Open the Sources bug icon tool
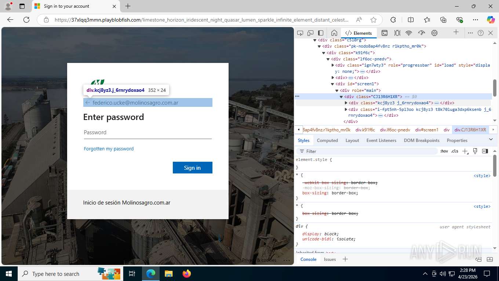The height and width of the screenshot is (281, 499). coord(397,33)
